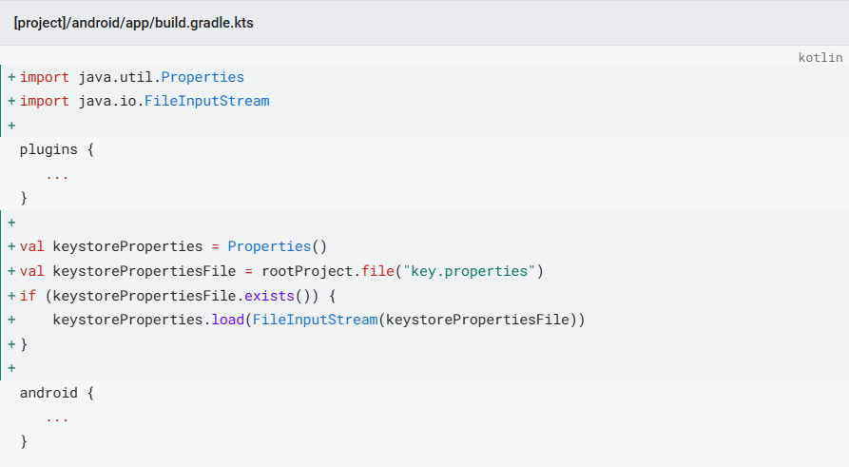
Task: Click the kotlin language label
Action: [820, 57]
